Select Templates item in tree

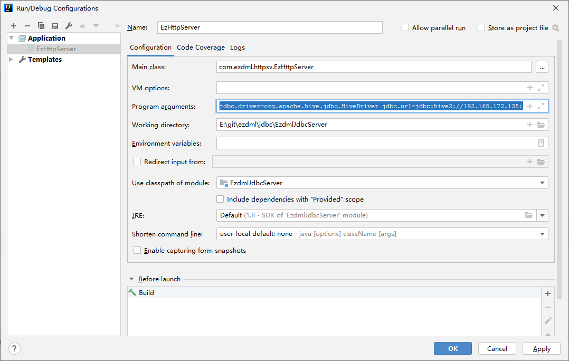(45, 59)
